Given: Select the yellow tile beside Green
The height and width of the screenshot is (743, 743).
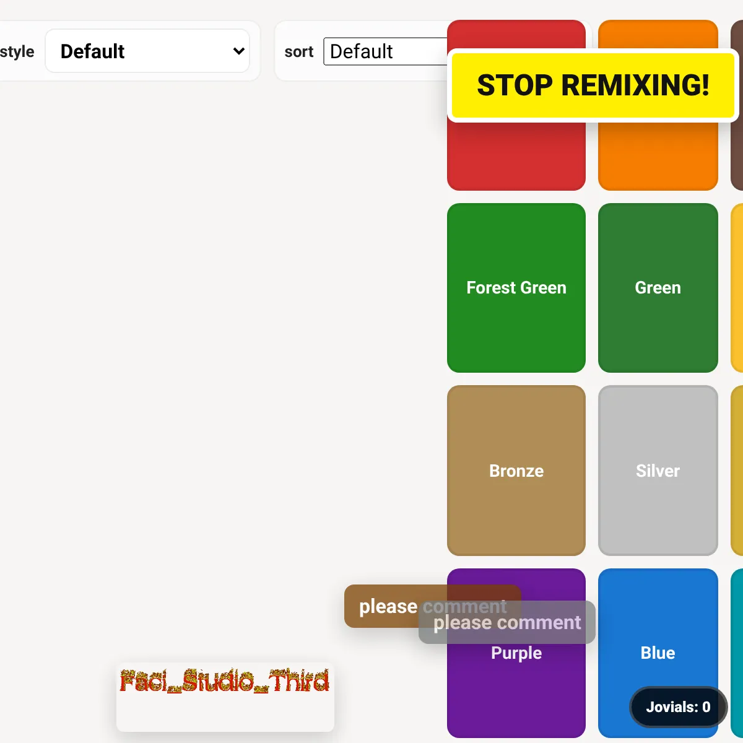Looking at the screenshot, I should pyautogui.click(x=737, y=288).
